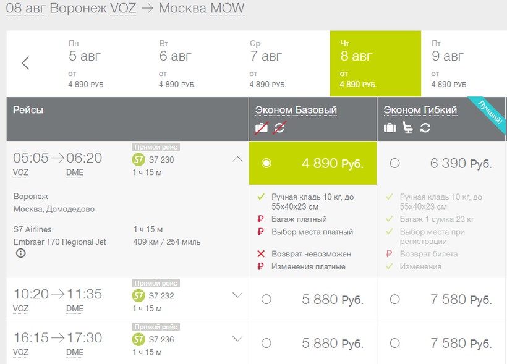The image size is (507, 364).
Task: Expand details of the 16:15 flight
Action: click(x=237, y=339)
